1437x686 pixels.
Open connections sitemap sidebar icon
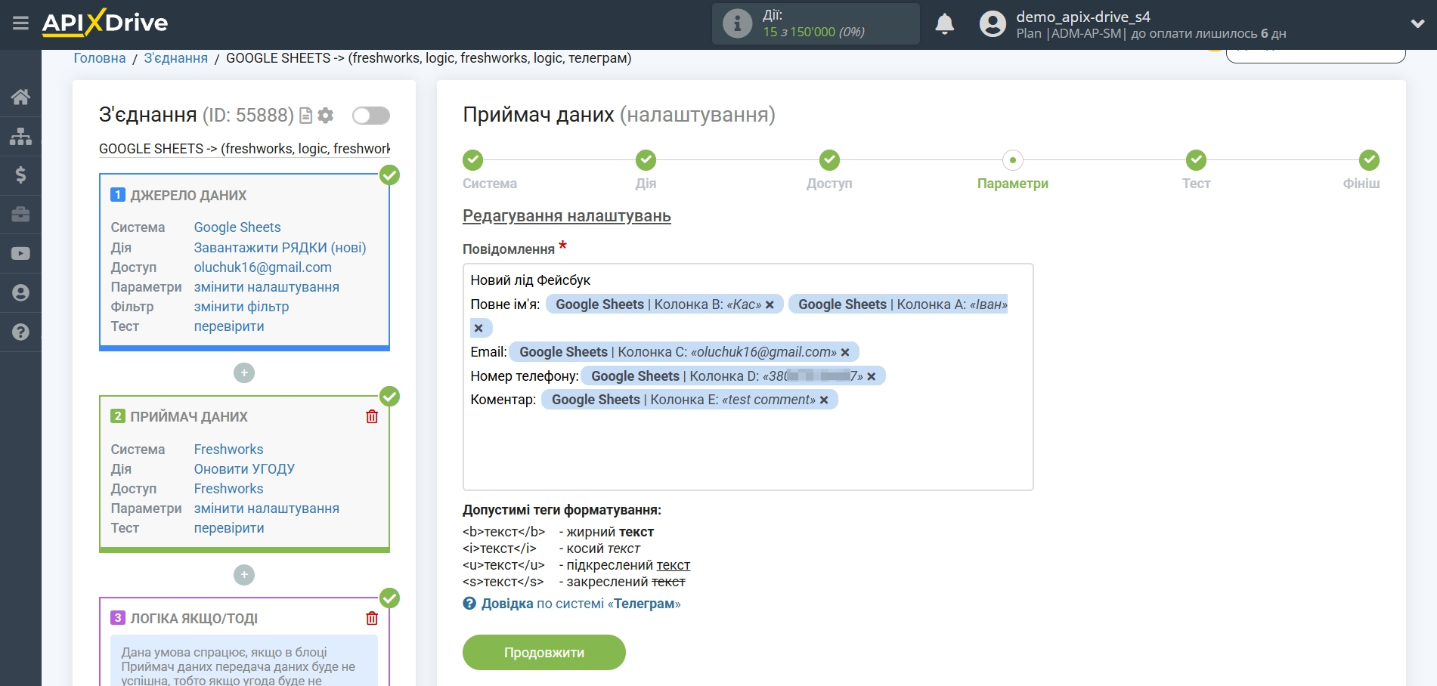[20, 136]
